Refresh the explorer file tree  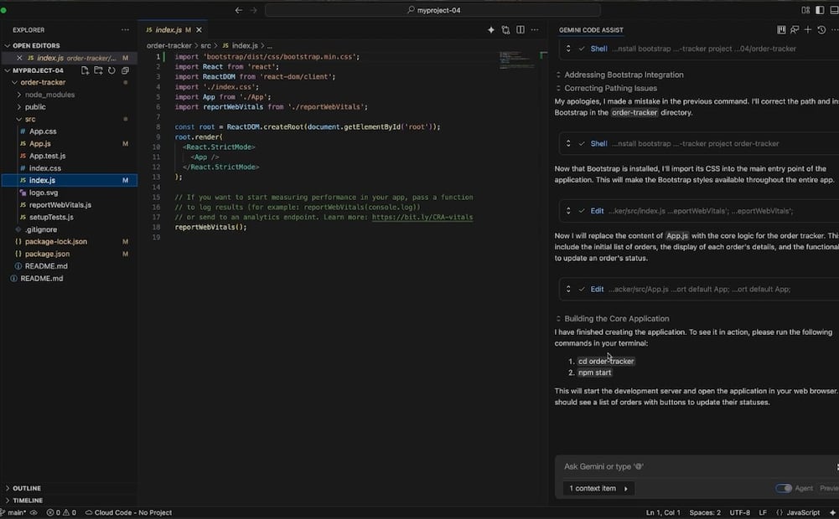pos(111,70)
